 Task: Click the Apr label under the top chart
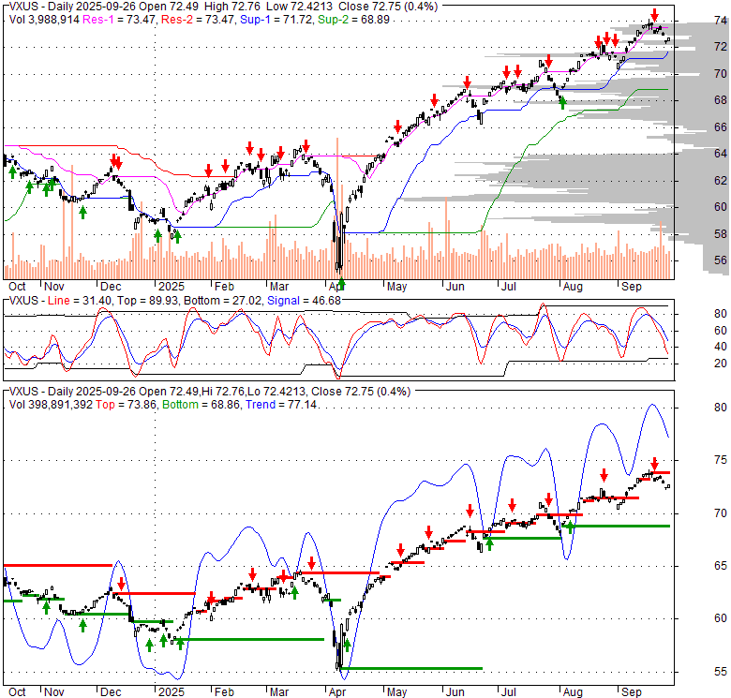click(336, 286)
